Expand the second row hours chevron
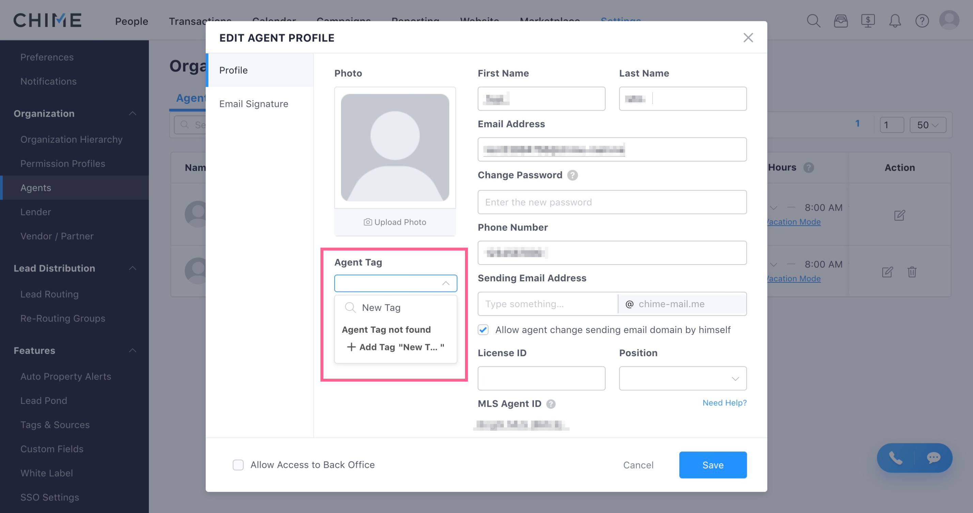973x513 pixels. point(773,264)
